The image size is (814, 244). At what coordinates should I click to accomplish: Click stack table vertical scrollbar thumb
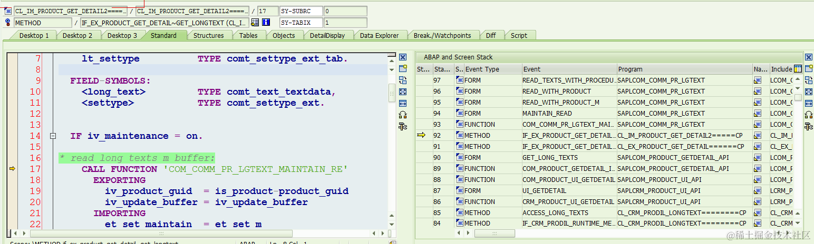coord(798,97)
